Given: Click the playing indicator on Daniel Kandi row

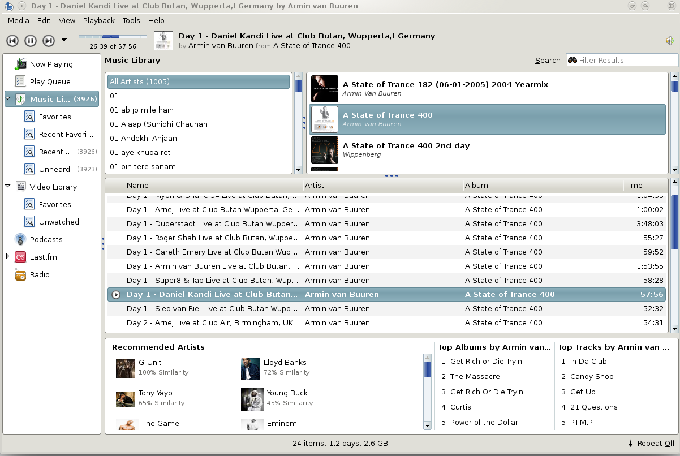Looking at the screenshot, I should (x=117, y=295).
